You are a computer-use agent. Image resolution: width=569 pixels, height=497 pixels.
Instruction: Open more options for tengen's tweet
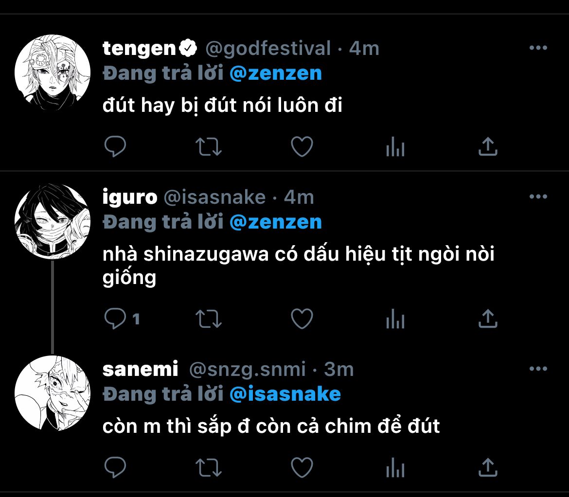click(538, 48)
